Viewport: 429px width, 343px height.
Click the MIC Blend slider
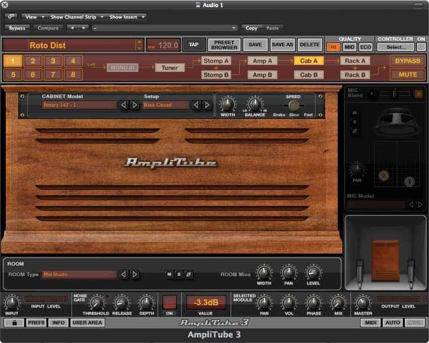click(394, 94)
